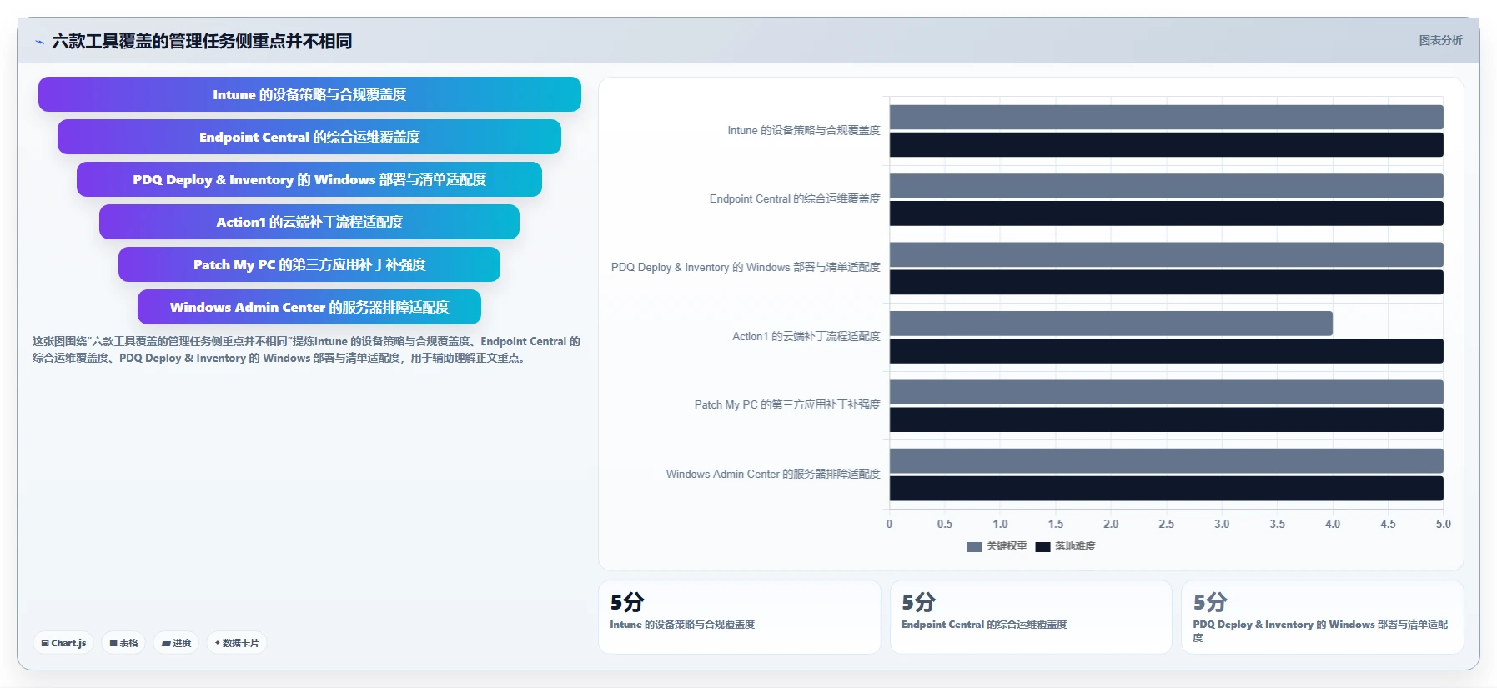Viewport: 1497px width, 688px height.
Task: Open the 5分 PDQ Deploy & Inventory score card
Action: click(x=1323, y=617)
